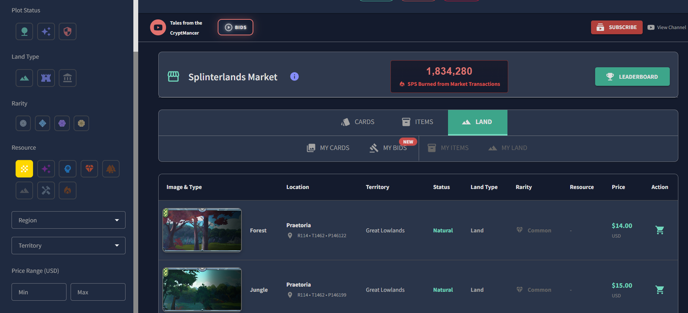Toggle the tree icon under Plot Status
This screenshot has width=688, height=313.
tap(24, 31)
